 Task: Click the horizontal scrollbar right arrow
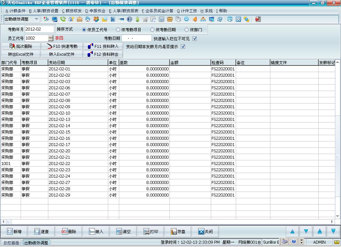tap(332, 222)
